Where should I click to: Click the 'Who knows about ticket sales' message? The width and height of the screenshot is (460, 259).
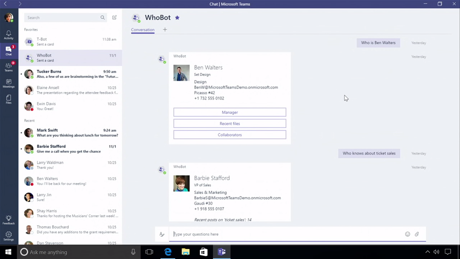coord(369,153)
